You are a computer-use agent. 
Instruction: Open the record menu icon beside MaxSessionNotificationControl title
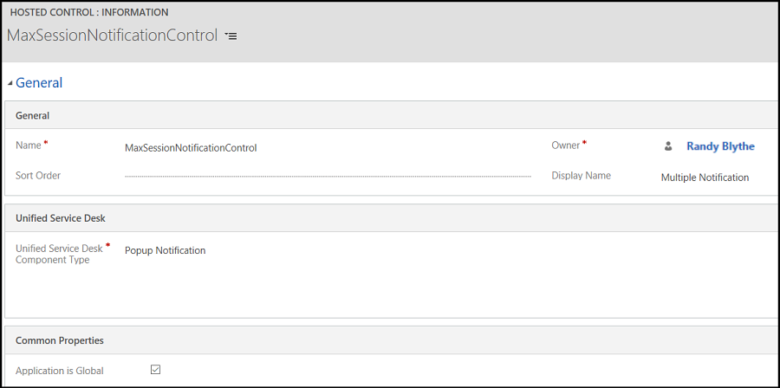click(231, 36)
